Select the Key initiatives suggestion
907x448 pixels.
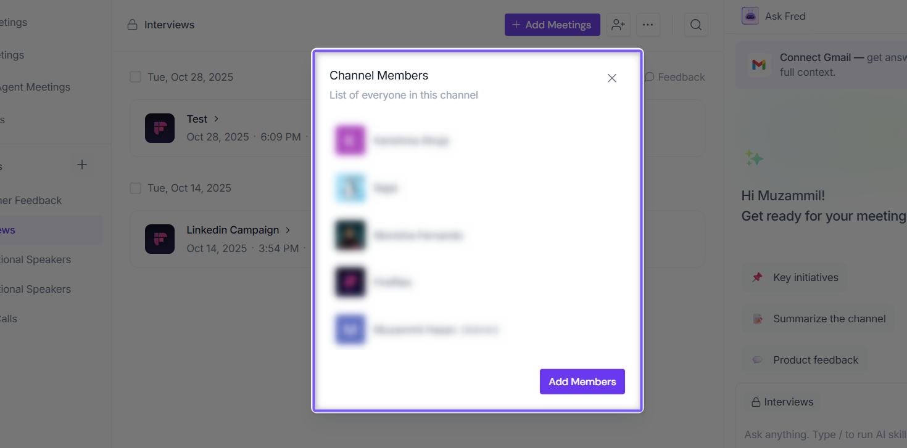(x=795, y=277)
